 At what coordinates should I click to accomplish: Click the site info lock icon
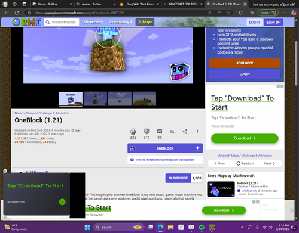pyautogui.click(x=29, y=13)
